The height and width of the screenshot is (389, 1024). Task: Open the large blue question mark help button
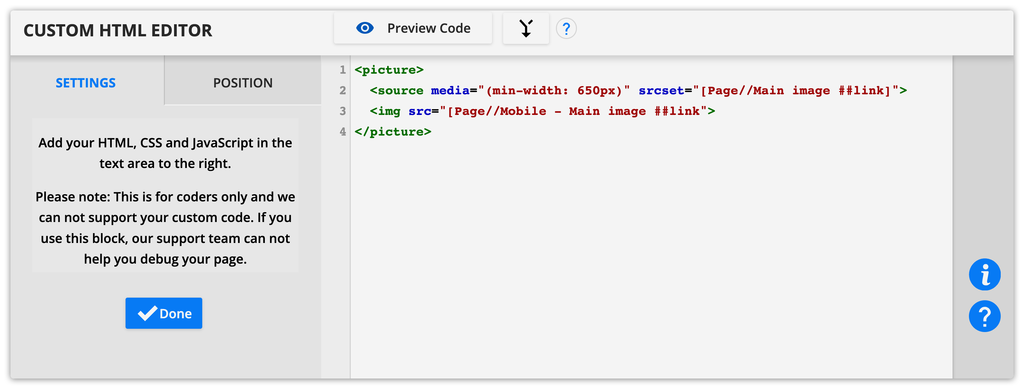tap(984, 316)
